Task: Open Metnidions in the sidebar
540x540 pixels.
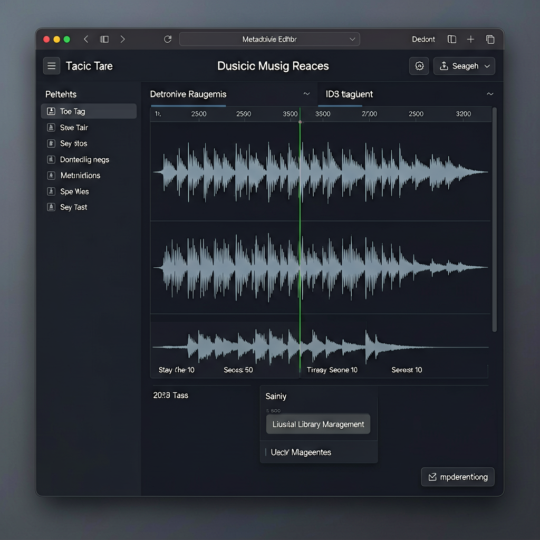Action: pyautogui.click(x=89, y=175)
